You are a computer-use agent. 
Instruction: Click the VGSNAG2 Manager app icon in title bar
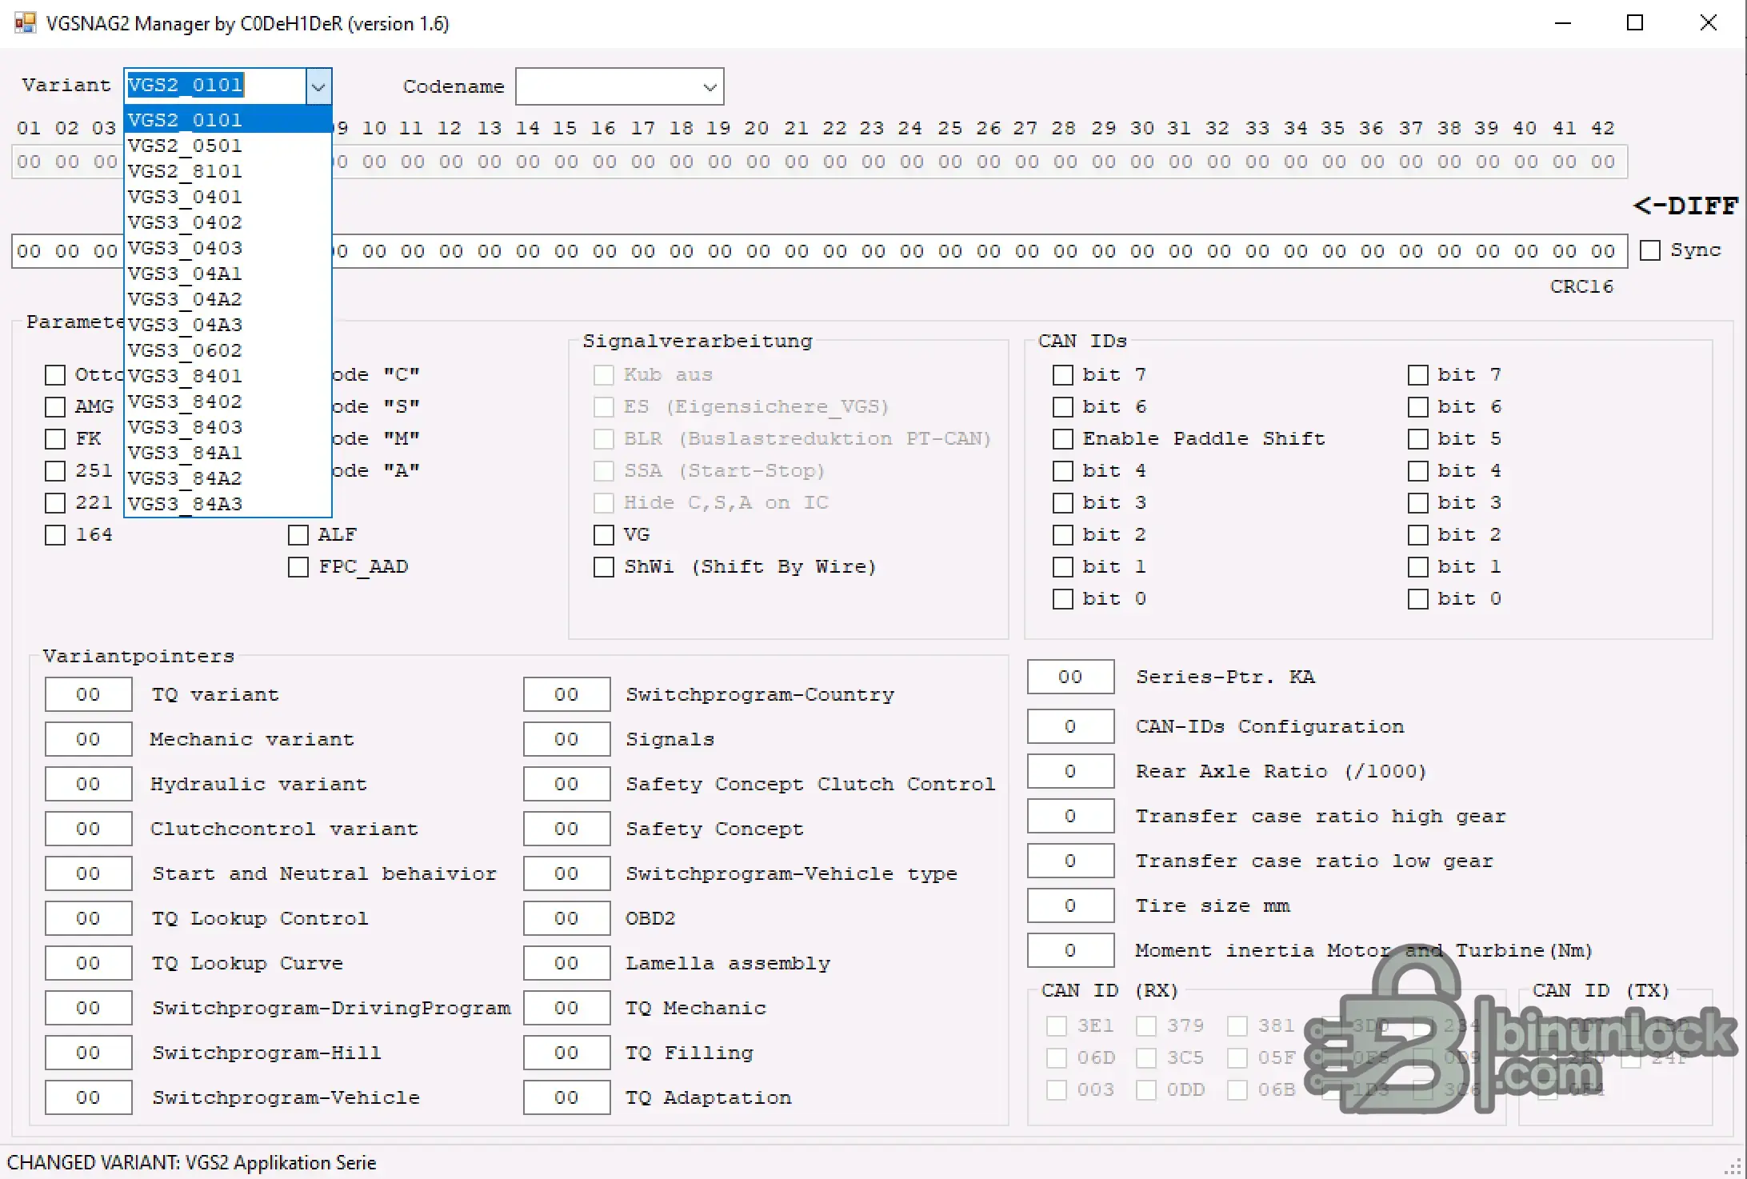25,22
